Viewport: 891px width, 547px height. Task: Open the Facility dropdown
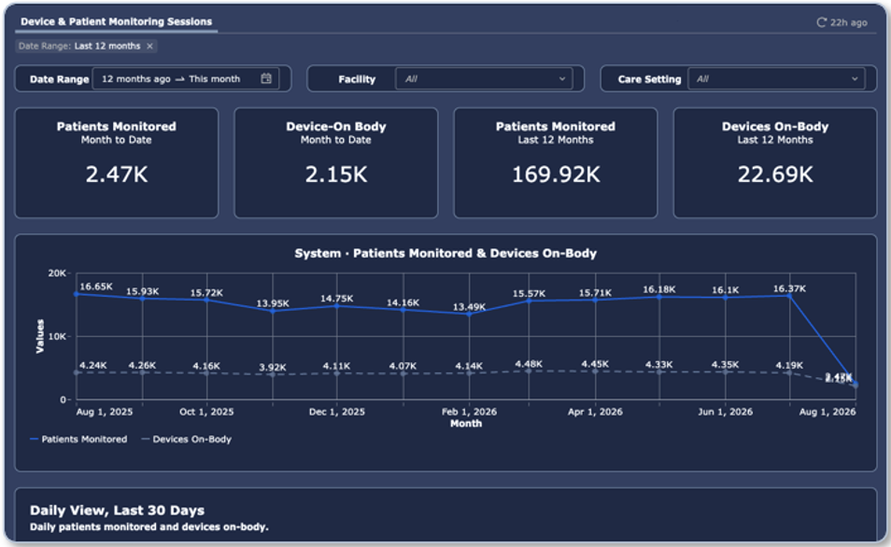(x=484, y=79)
